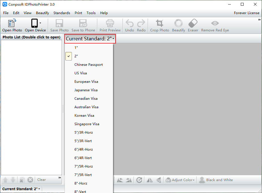This screenshot has height=193, width=262.
Task: Open the Tools menu
Action: click(91, 13)
